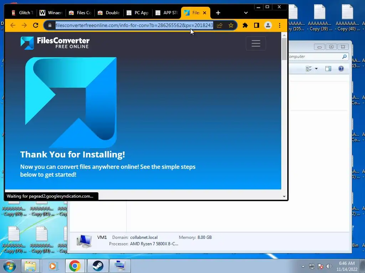View site info via the padlock icon
Viewport: 365px width, 273px height.
tap(50, 25)
